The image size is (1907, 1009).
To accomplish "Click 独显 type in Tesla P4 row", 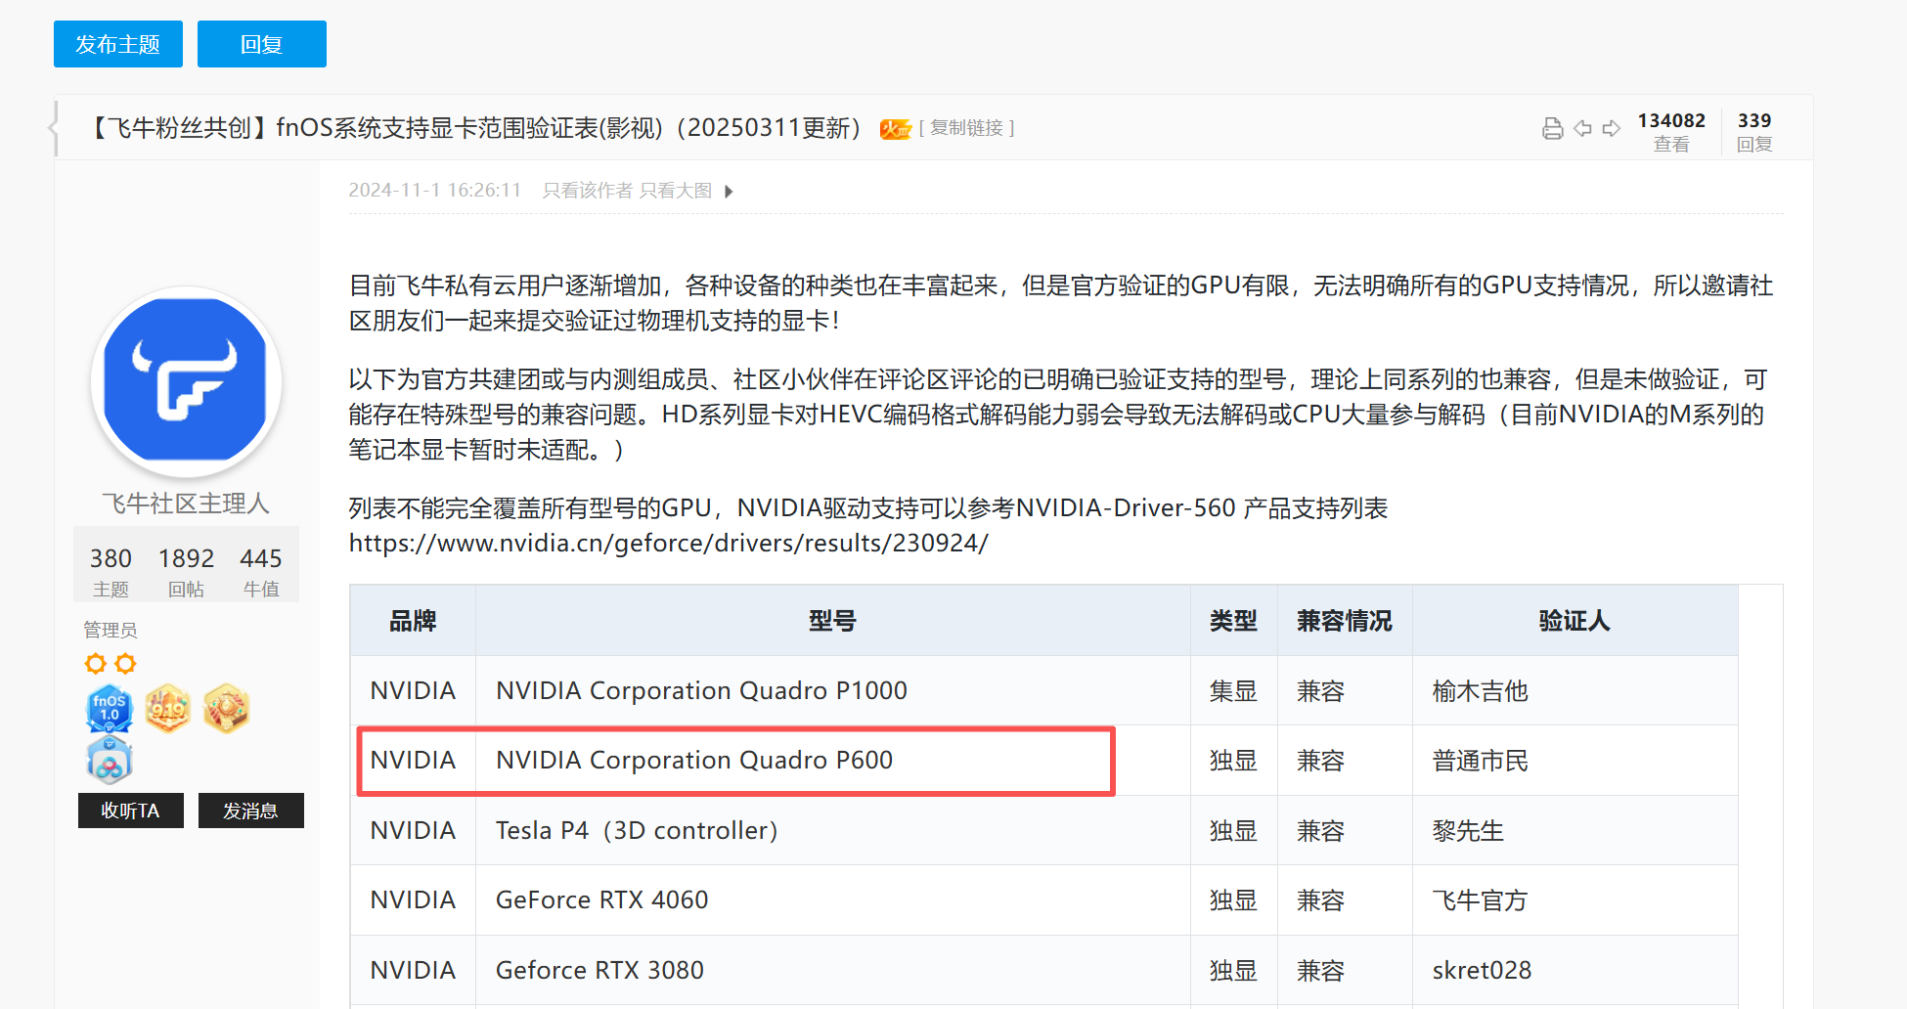I will pos(1233,831).
